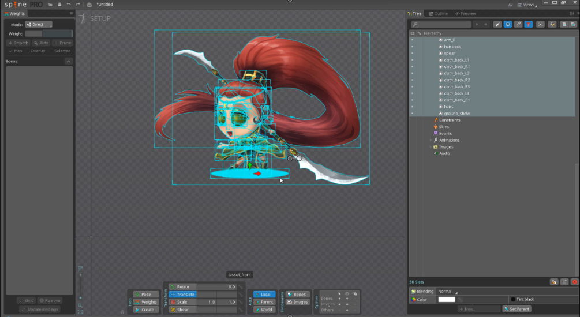The height and width of the screenshot is (317, 580).
Task: Click the find and replace icon
Action: pyautogui.click(x=552, y=24)
